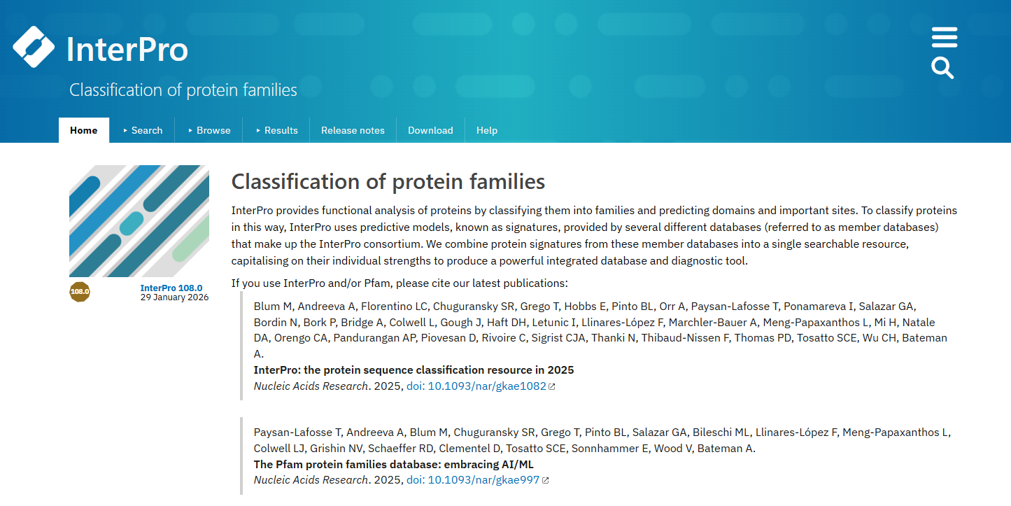Go to the Download tab
Viewport: 1011px width, 506px height.
coord(430,130)
